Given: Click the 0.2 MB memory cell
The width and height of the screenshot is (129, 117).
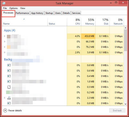Looking at the screenshot, I should click(x=88, y=92).
